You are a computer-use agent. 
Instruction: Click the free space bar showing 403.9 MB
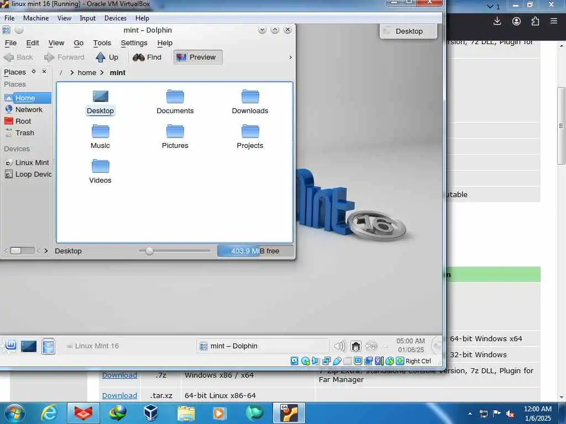click(255, 251)
